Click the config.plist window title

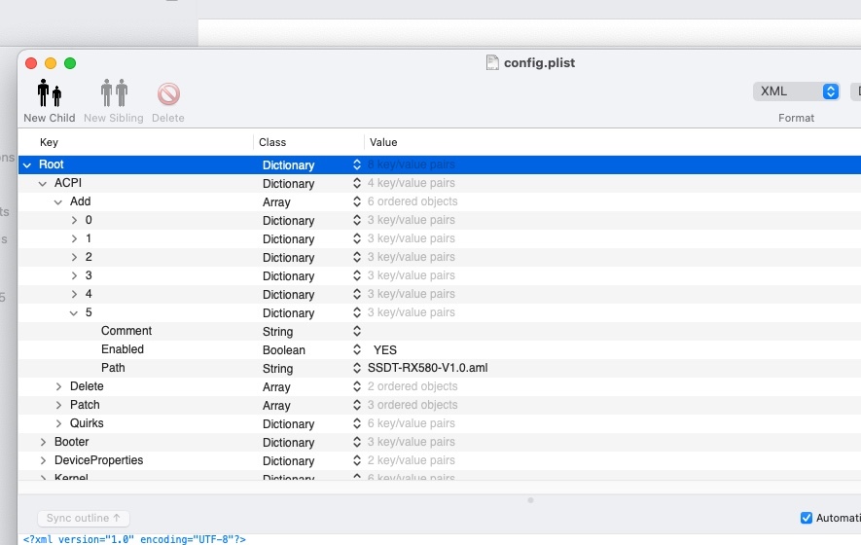[539, 62]
